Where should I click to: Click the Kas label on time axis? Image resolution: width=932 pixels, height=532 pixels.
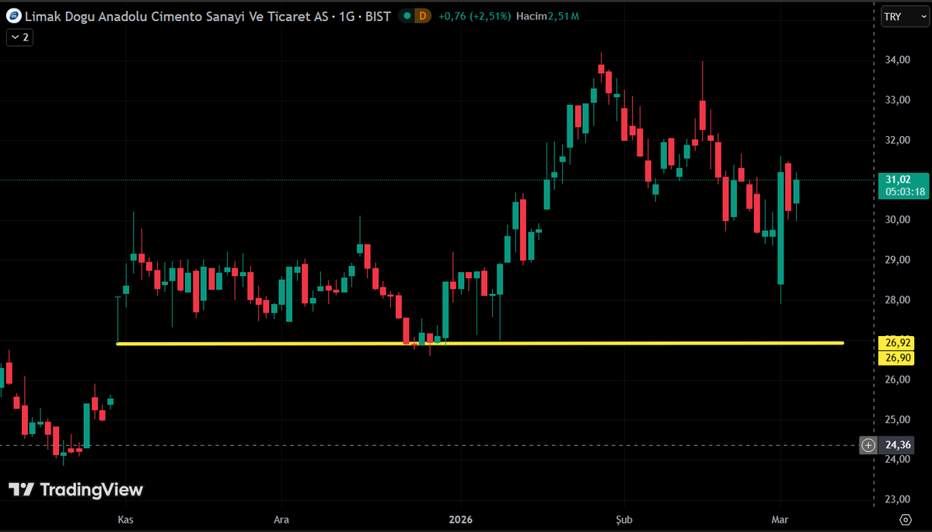coord(125,520)
